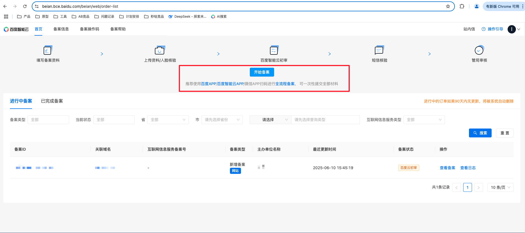This screenshot has width=525, height=233.
Task: Open Chrome profile avatar icon
Action: tap(477, 6)
